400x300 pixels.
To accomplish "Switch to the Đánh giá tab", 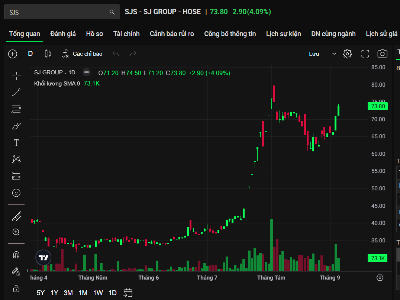I will [63, 34].
